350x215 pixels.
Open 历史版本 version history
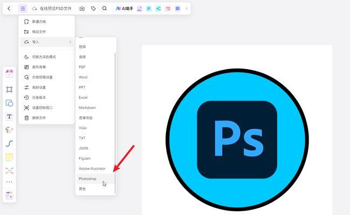[x=47, y=97]
